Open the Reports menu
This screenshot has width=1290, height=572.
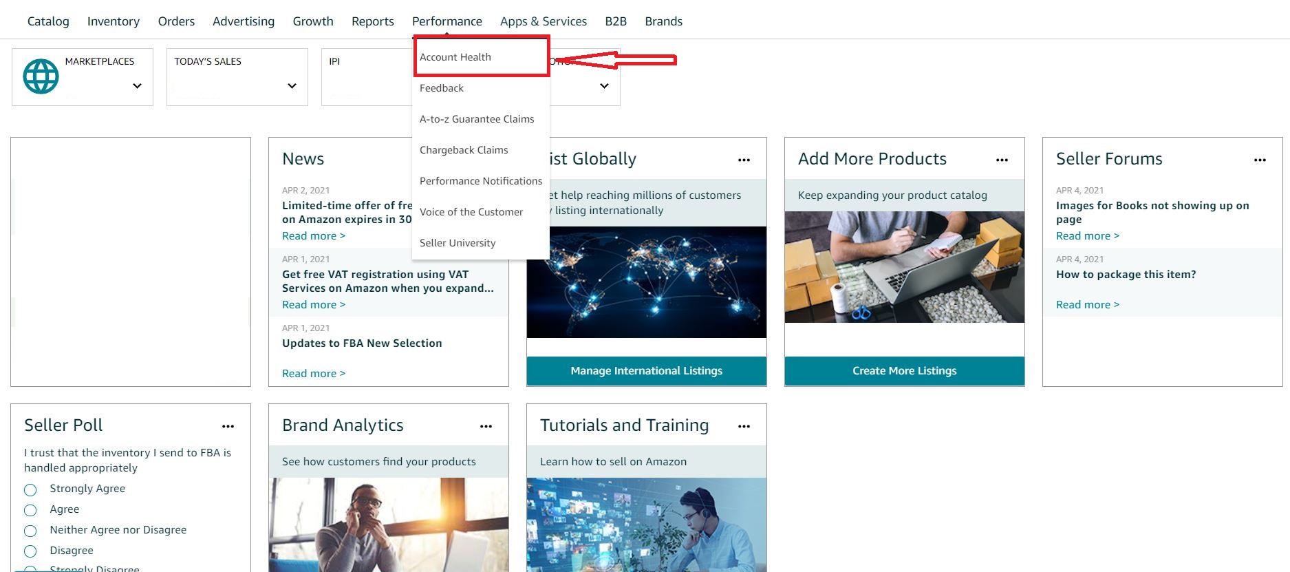click(x=373, y=21)
